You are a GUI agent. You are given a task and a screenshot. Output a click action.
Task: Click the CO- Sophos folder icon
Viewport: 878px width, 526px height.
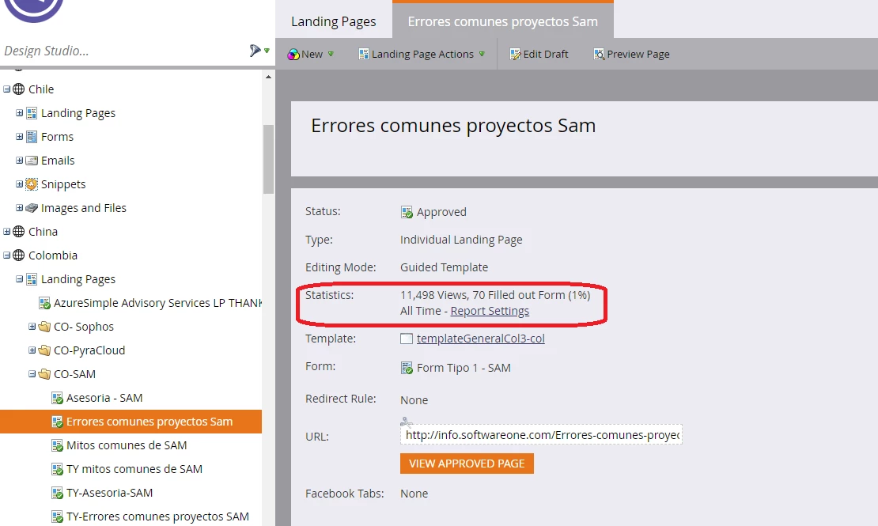coord(44,327)
